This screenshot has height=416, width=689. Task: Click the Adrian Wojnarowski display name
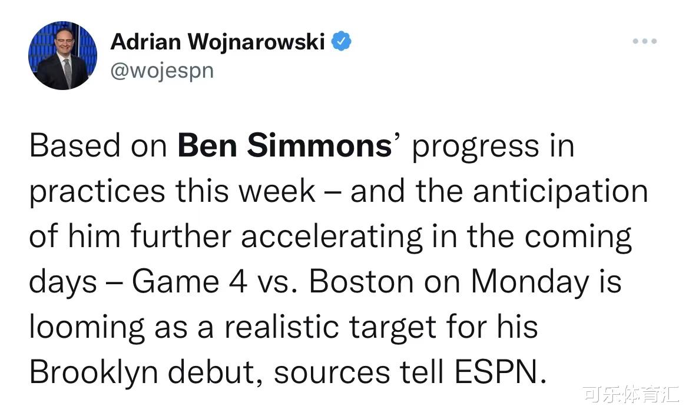217,42
